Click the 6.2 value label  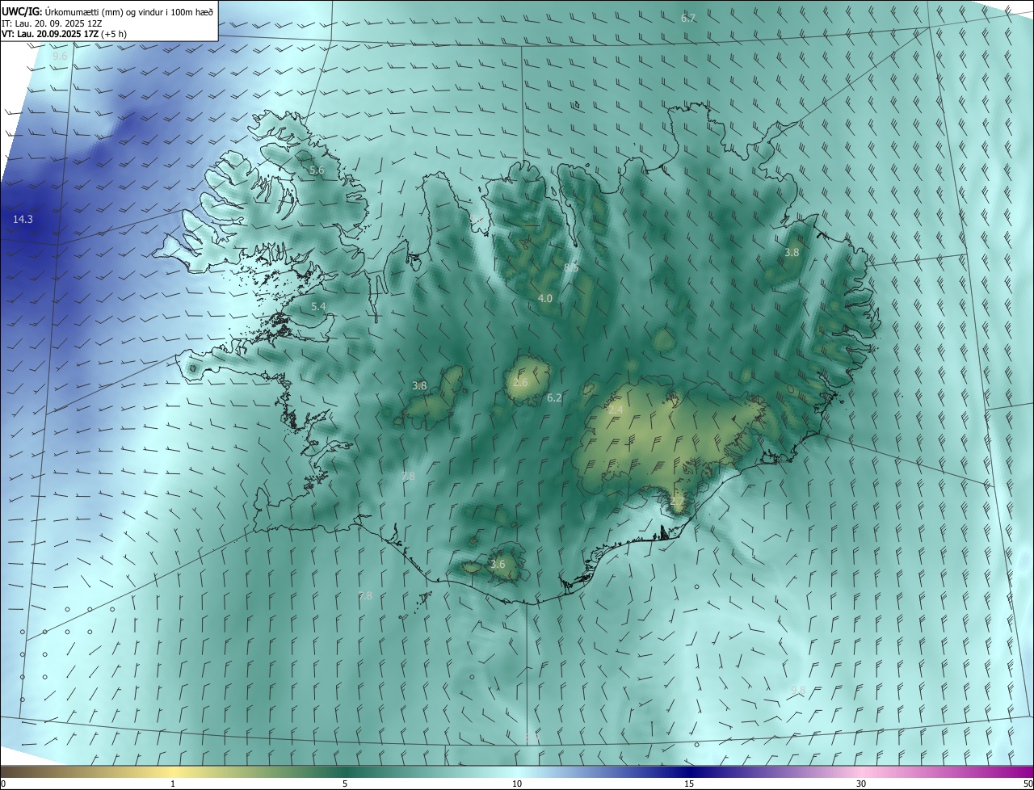554,398
